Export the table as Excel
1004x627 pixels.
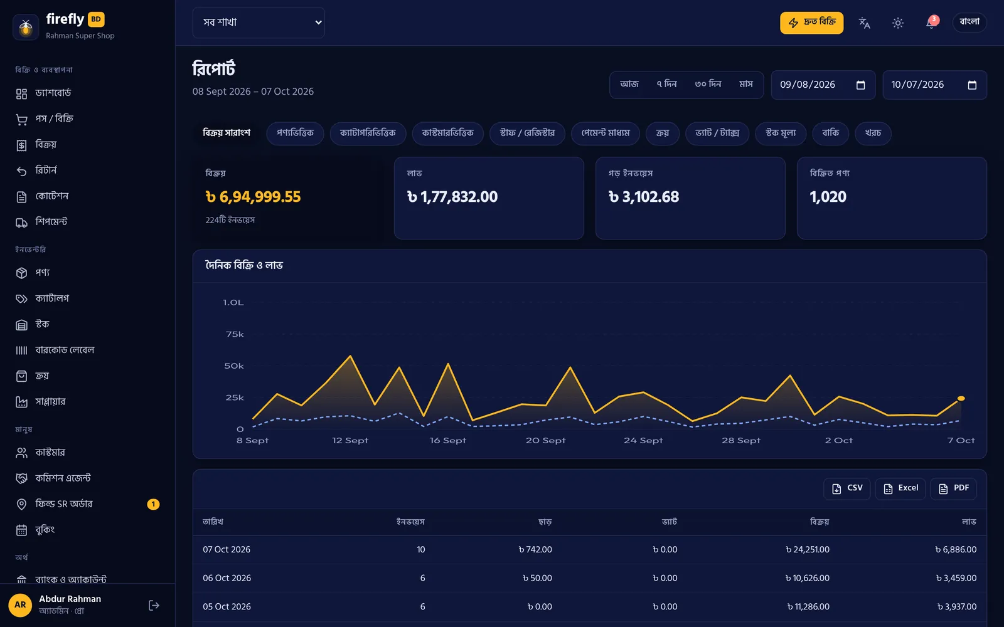[x=900, y=488]
